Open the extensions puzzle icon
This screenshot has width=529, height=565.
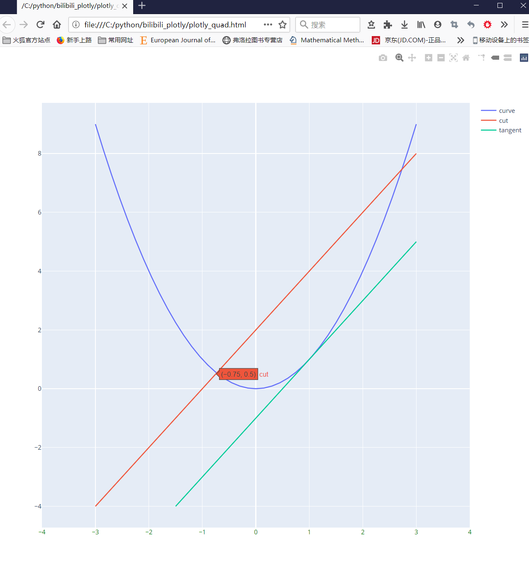[388, 24]
